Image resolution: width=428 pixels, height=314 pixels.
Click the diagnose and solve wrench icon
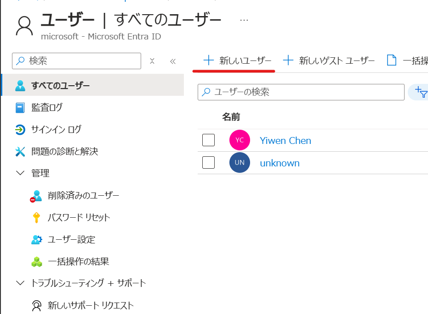tap(20, 152)
